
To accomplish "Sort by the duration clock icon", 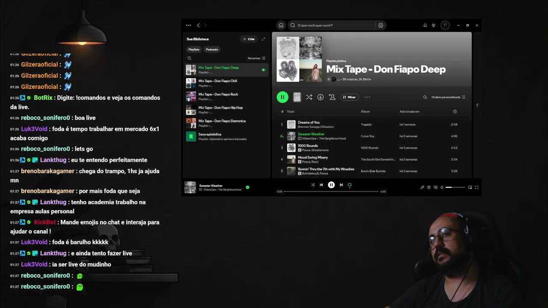I will pos(455,112).
